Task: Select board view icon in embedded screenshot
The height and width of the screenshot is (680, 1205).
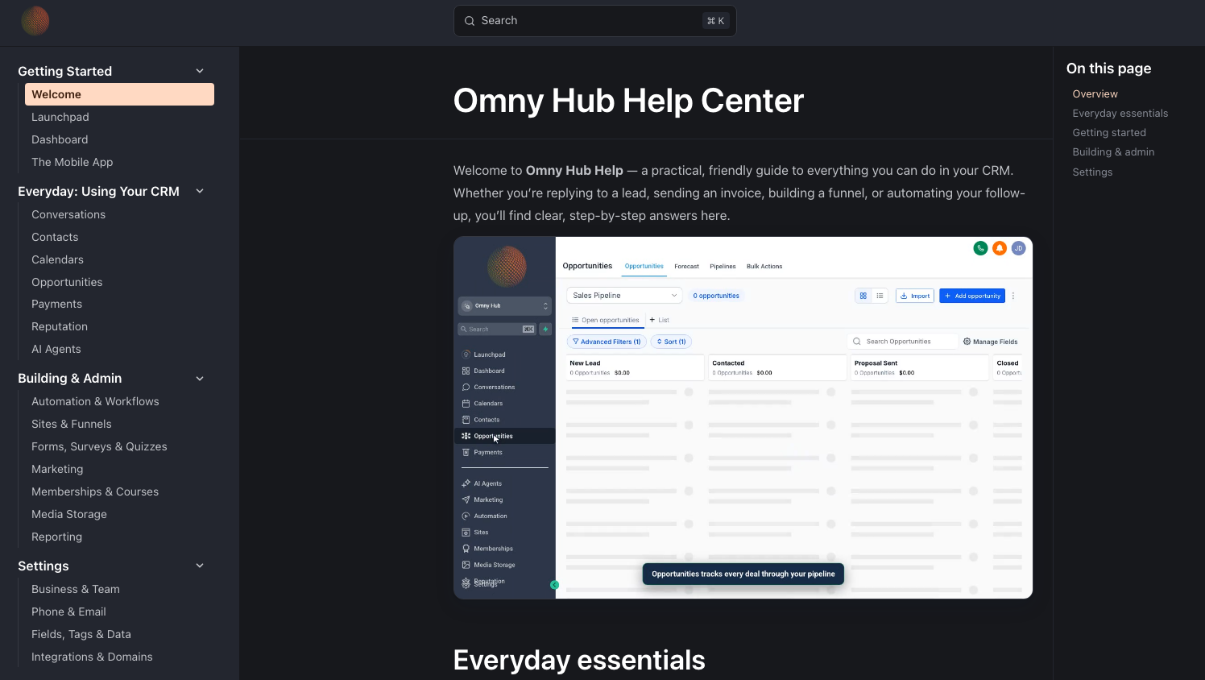Action: tap(863, 296)
